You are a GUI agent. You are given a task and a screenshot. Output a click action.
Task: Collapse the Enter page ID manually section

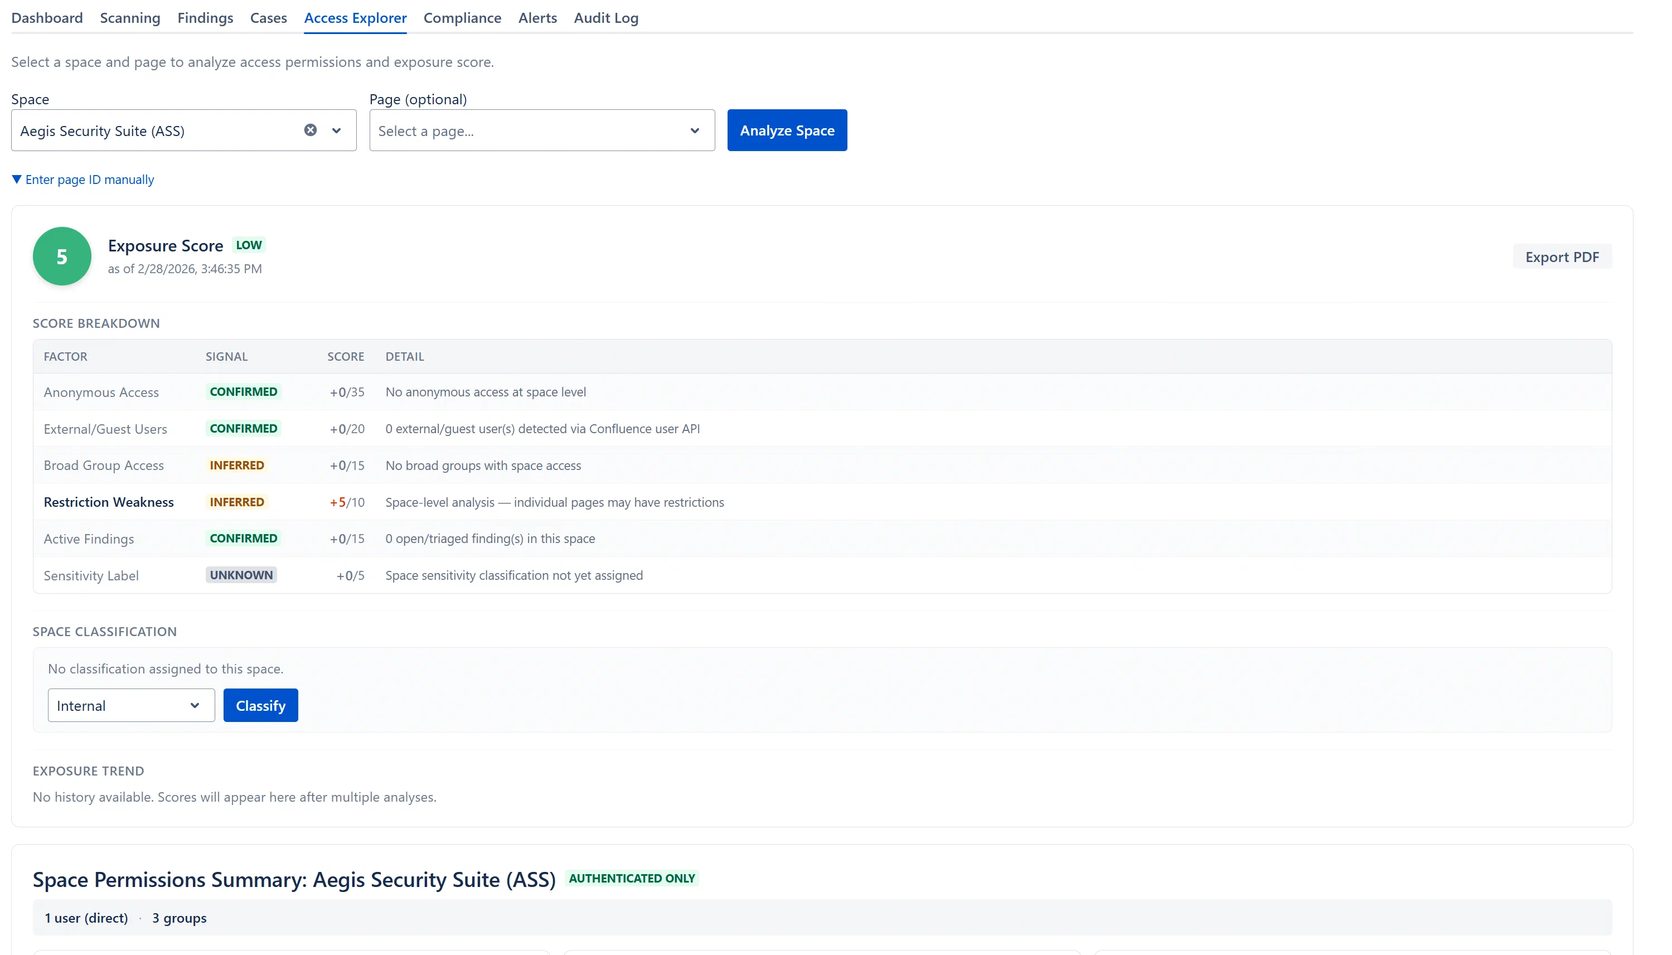(83, 180)
